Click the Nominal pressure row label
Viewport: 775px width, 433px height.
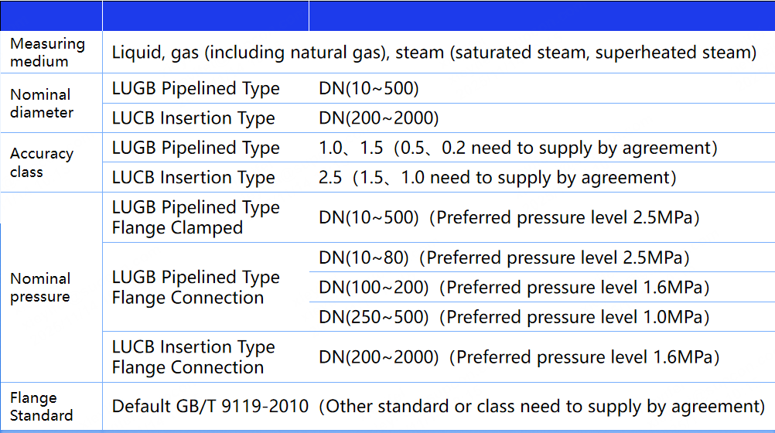[x=40, y=288]
